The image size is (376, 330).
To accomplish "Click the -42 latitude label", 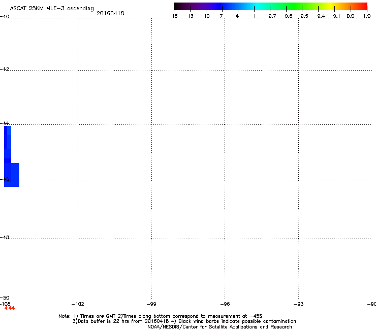I will [5, 69].
